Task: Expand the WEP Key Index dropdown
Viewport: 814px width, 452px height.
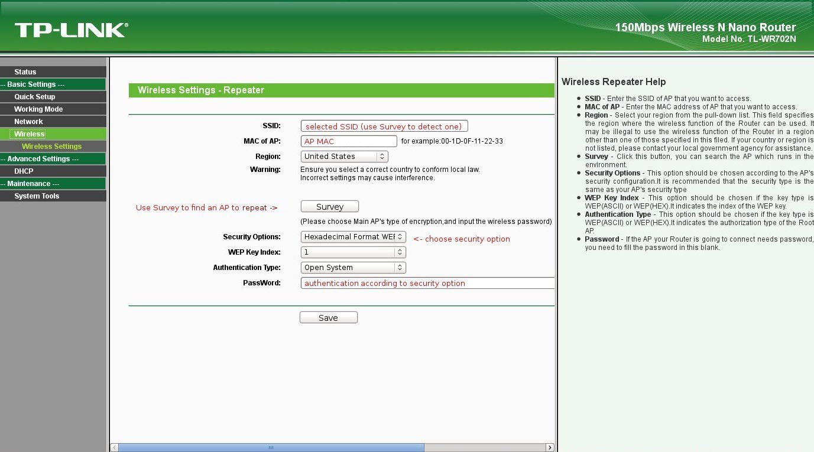Action: 354,252
